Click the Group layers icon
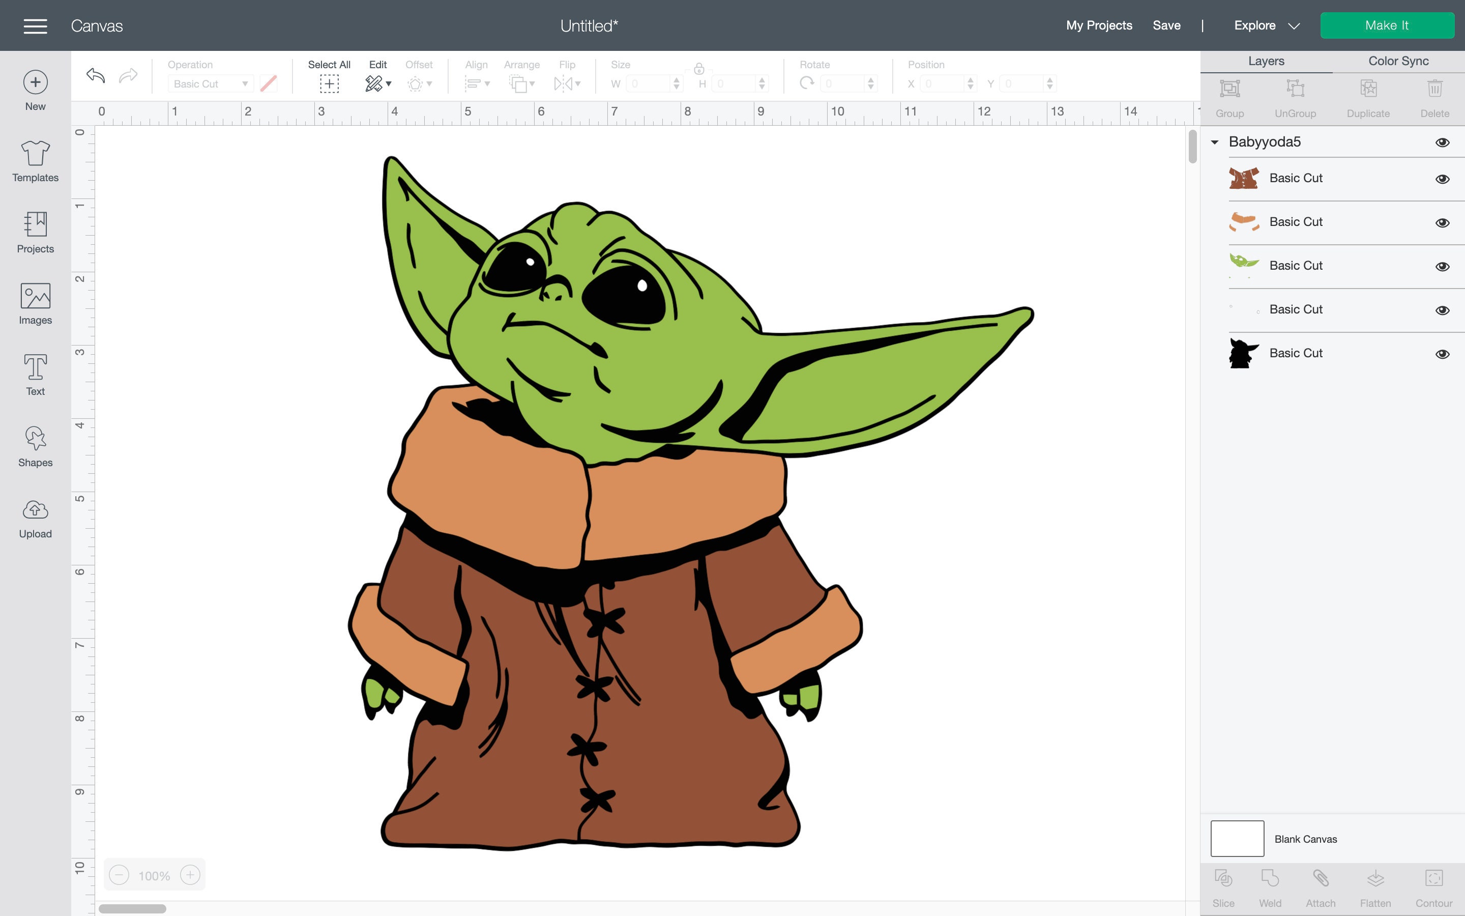Screen dimensions: 1465x916 1229,89
